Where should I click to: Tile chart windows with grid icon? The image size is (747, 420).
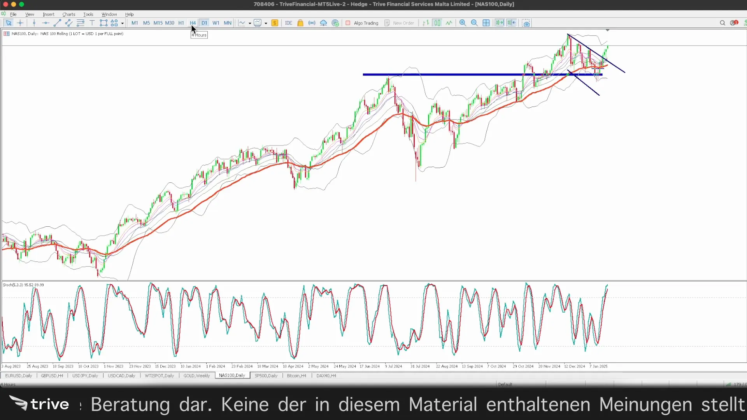pyautogui.click(x=486, y=23)
